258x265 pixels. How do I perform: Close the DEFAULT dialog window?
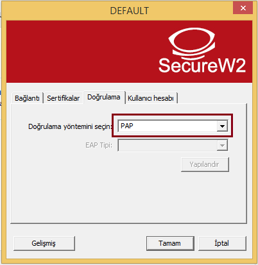(x=243, y=8)
